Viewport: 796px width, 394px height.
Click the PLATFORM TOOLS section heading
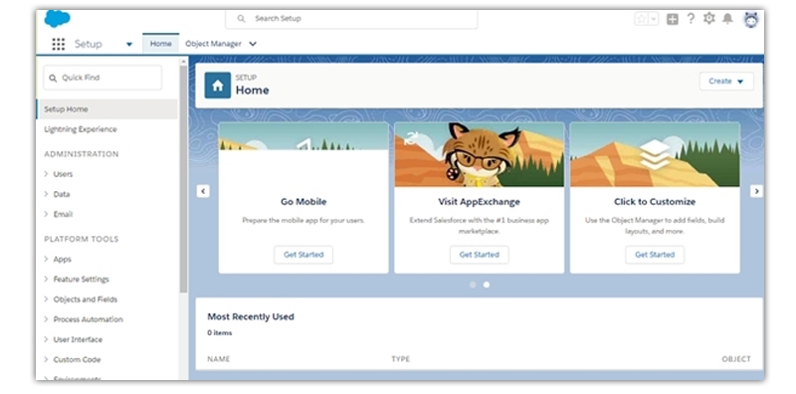click(x=82, y=239)
